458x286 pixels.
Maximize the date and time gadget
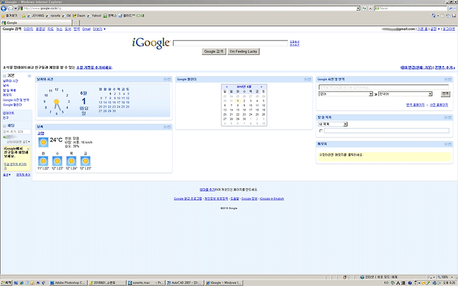click(x=169, y=79)
